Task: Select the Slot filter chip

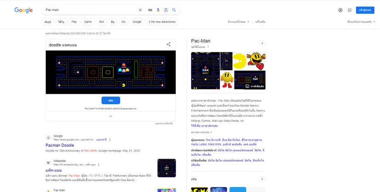Action: pyautogui.click(x=101, y=22)
